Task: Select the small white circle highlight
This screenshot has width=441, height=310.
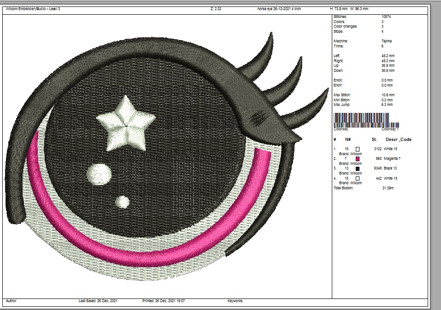Action: (123, 202)
